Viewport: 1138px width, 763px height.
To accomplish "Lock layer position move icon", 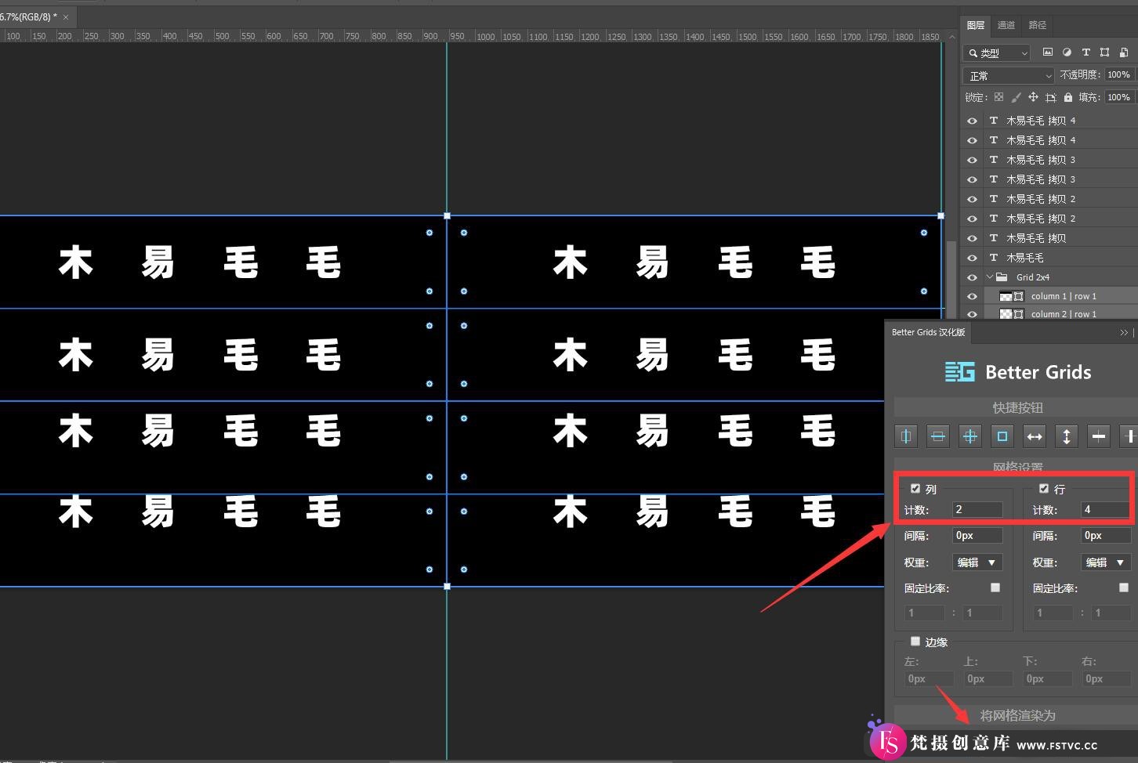I will (1033, 97).
